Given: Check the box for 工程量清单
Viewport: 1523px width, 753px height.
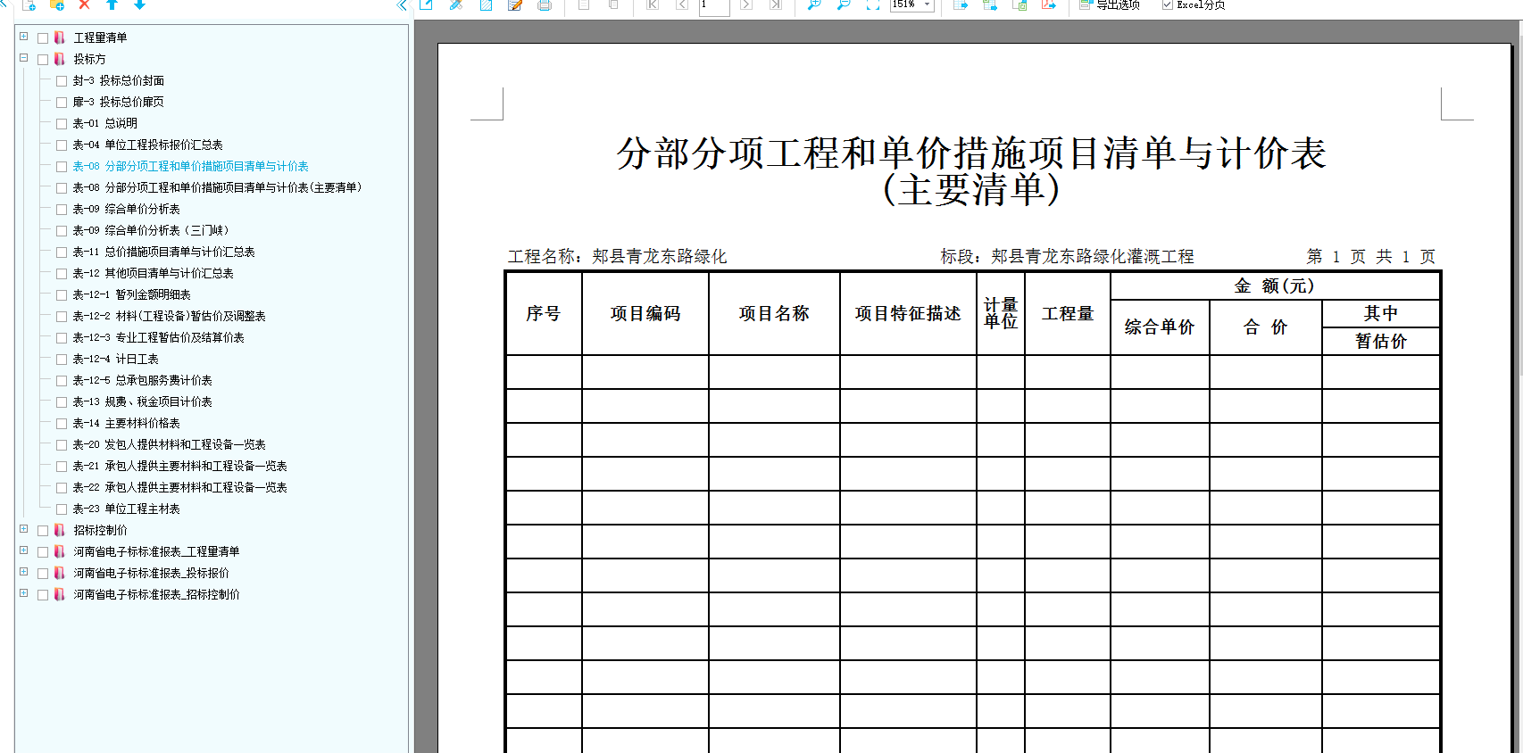Looking at the screenshot, I should point(43,38).
